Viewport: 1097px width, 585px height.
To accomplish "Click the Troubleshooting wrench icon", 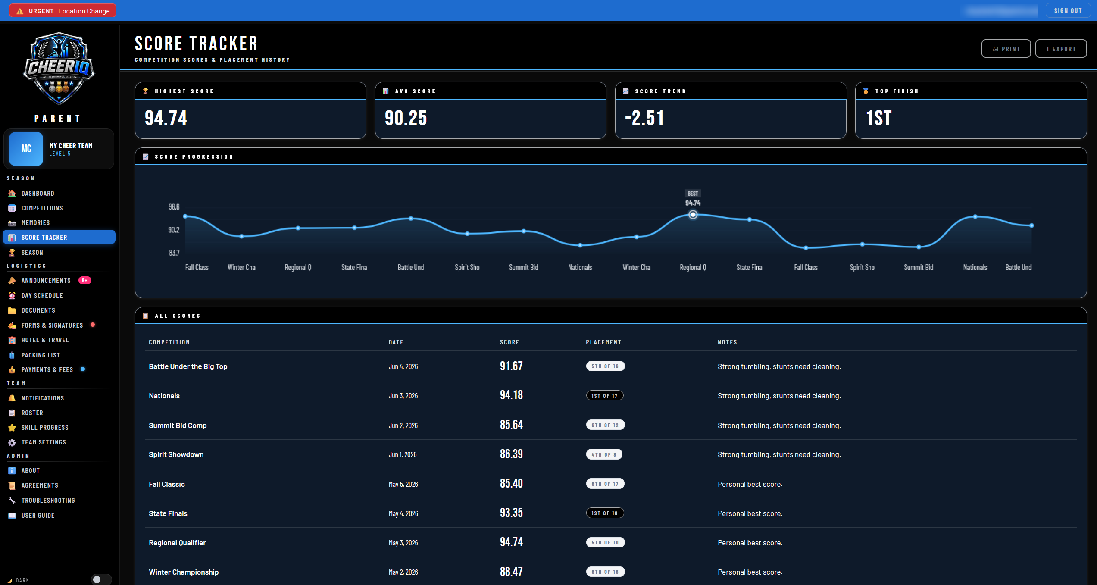I will (12, 501).
